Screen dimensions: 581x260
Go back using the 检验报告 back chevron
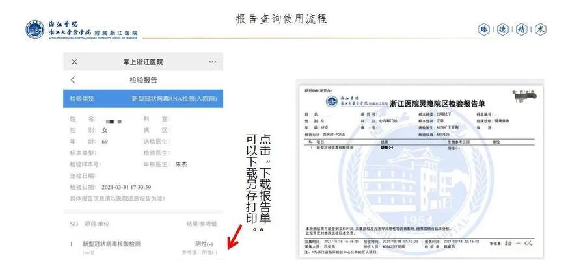[73, 80]
